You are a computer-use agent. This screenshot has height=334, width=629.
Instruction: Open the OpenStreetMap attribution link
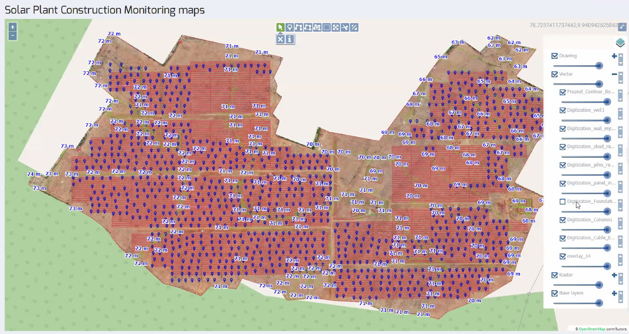[x=592, y=329]
